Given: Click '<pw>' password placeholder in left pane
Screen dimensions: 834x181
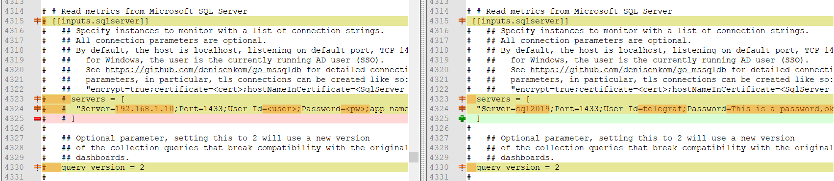Looking at the screenshot, I should 355,109.
